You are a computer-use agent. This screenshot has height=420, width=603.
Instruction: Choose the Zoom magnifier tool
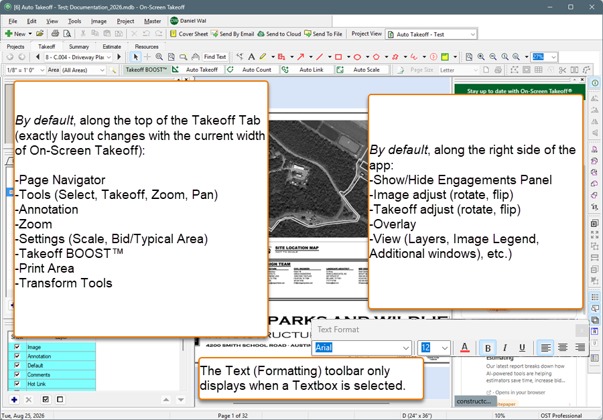159,57
